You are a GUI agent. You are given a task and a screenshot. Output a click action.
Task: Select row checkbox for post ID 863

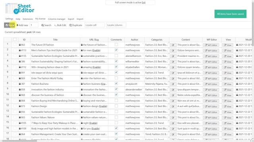pyautogui.click(x=15, y=45)
